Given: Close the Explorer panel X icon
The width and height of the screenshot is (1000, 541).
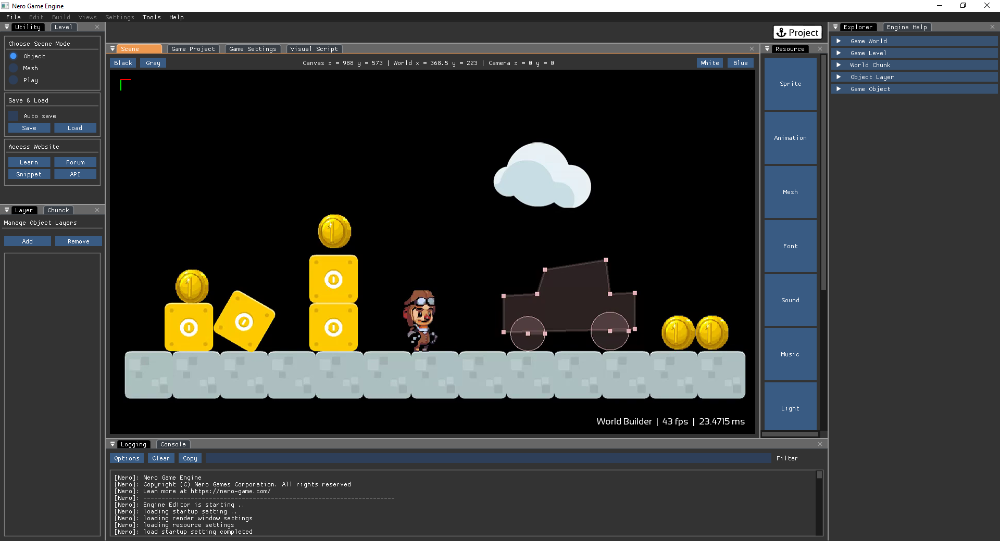Looking at the screenshot, I should pos(992,27).
